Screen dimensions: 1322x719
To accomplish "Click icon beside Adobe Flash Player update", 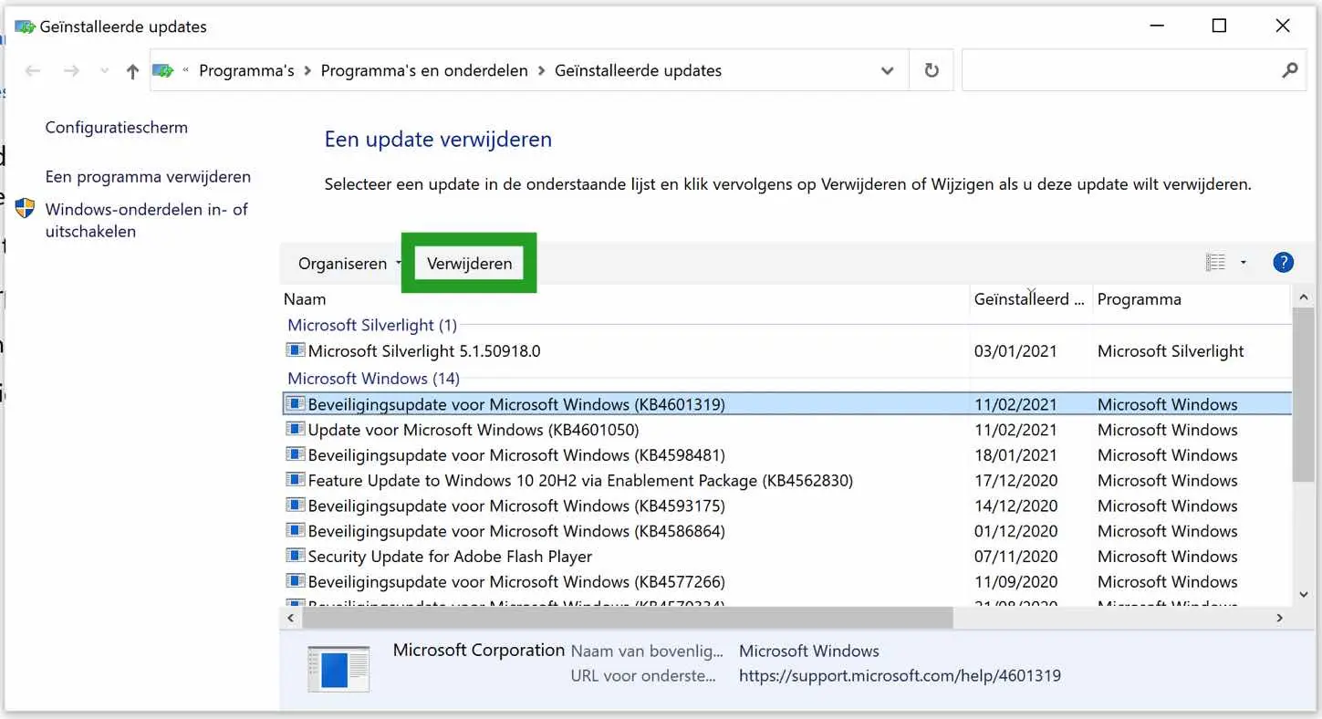I will [295, 556].
